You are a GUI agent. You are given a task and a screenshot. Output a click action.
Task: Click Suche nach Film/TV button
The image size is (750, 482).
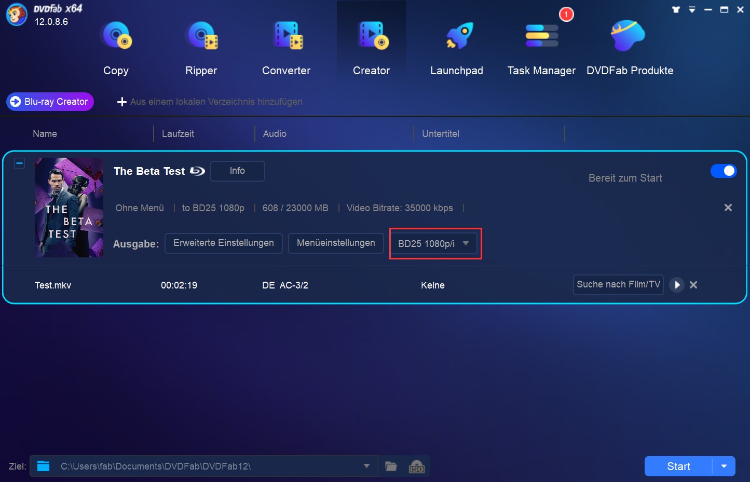618,284
